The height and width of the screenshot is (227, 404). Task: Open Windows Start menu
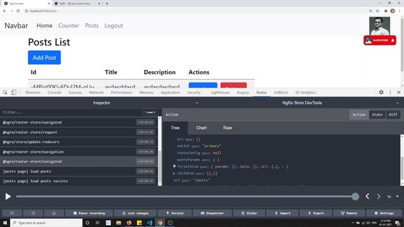[x=5, y=223]
